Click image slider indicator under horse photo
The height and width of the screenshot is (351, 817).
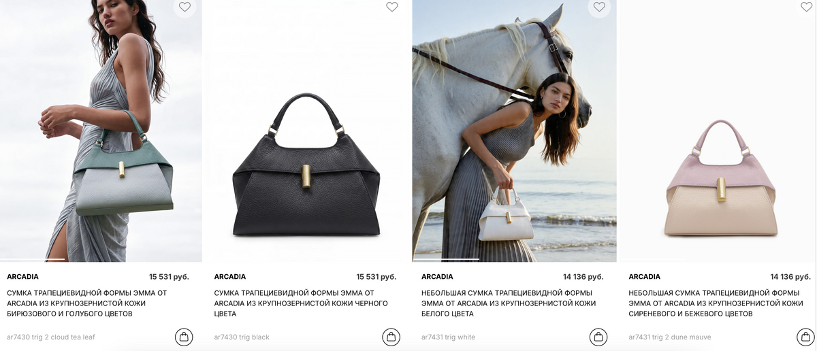click(446, 259)
